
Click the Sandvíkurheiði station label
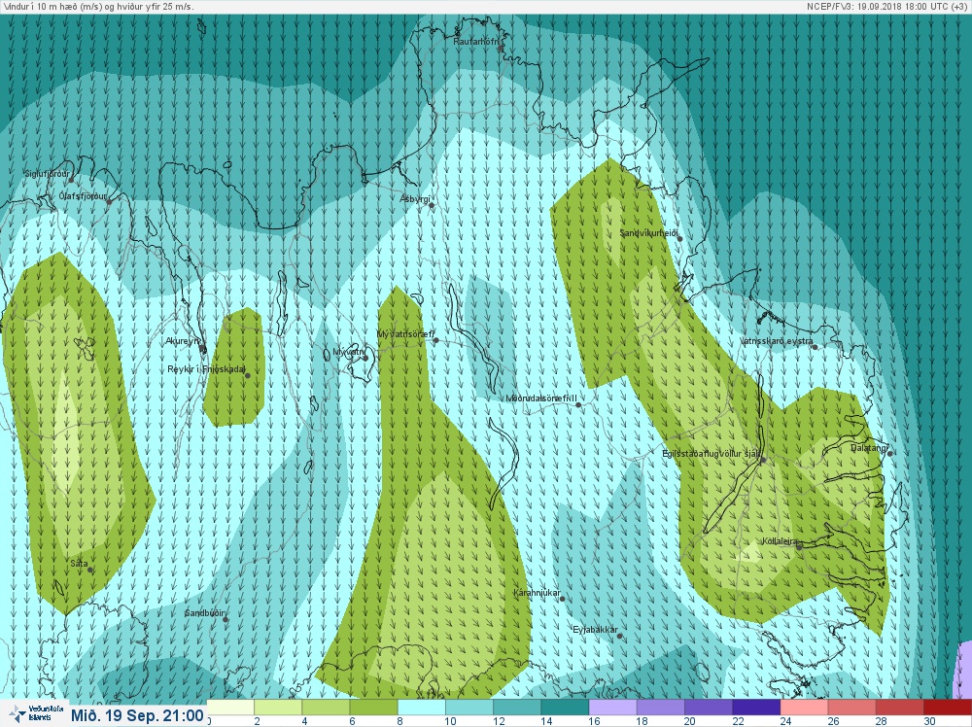[647, 233]
